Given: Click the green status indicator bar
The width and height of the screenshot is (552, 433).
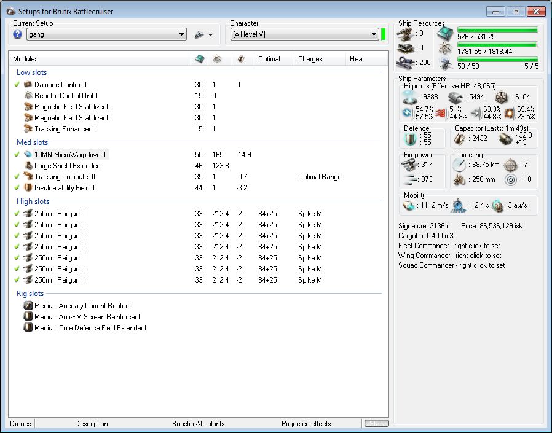Looking at the screenshot, I should (384, 34).
